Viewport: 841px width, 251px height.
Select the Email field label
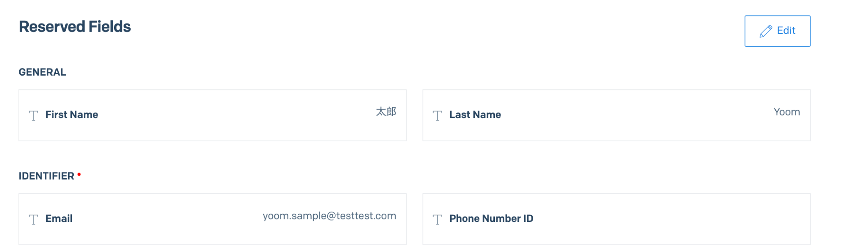tap(59, 219)
